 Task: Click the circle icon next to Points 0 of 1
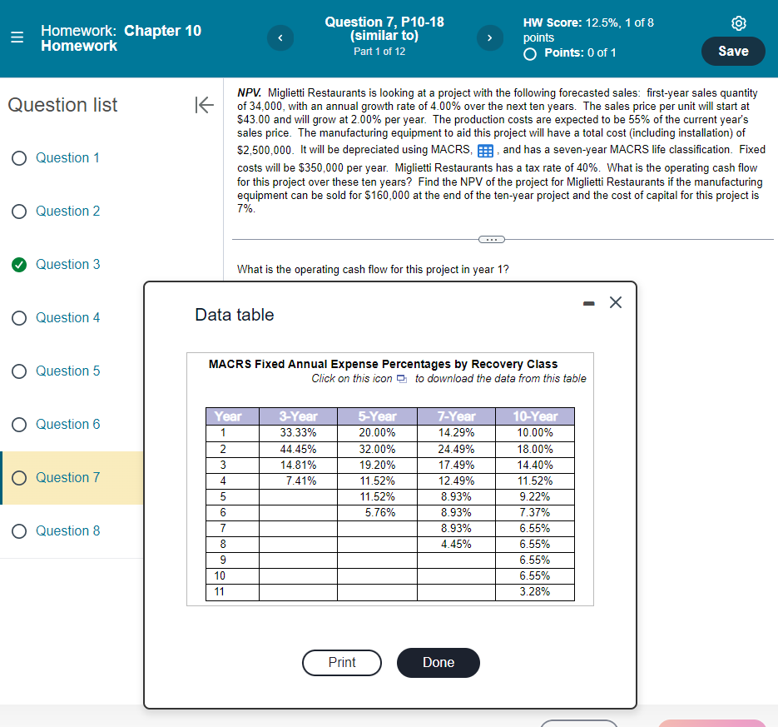[x=530, y=52]
